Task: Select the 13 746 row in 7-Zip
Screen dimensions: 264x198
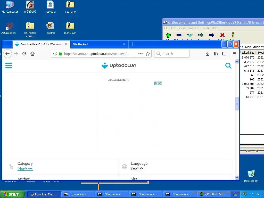Action: coord(252,97)
